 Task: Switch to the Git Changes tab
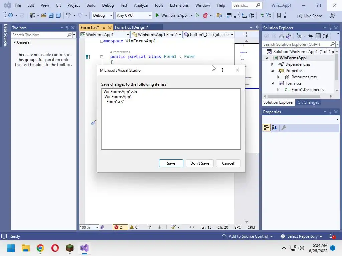coord(308,102)
